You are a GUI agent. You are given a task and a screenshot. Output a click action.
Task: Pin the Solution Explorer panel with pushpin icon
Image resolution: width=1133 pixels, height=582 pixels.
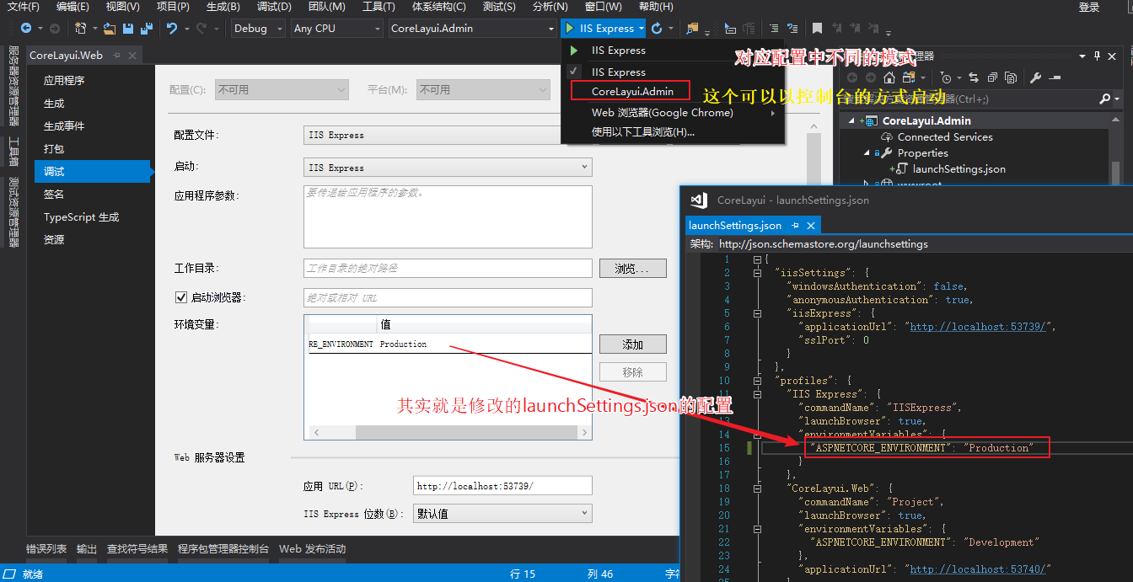(x=1097, y=56)
